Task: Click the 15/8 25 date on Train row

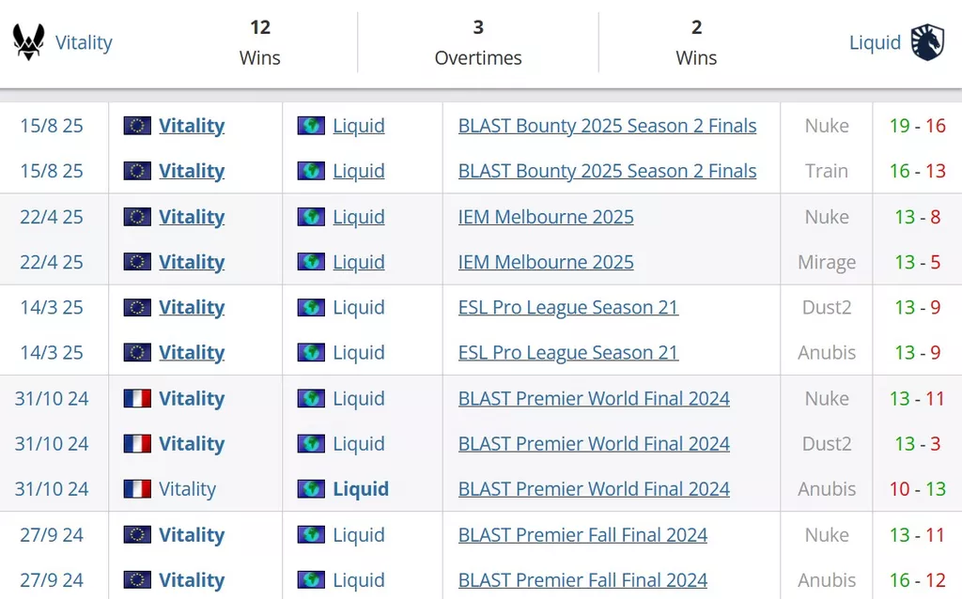Action: (52, 171)
